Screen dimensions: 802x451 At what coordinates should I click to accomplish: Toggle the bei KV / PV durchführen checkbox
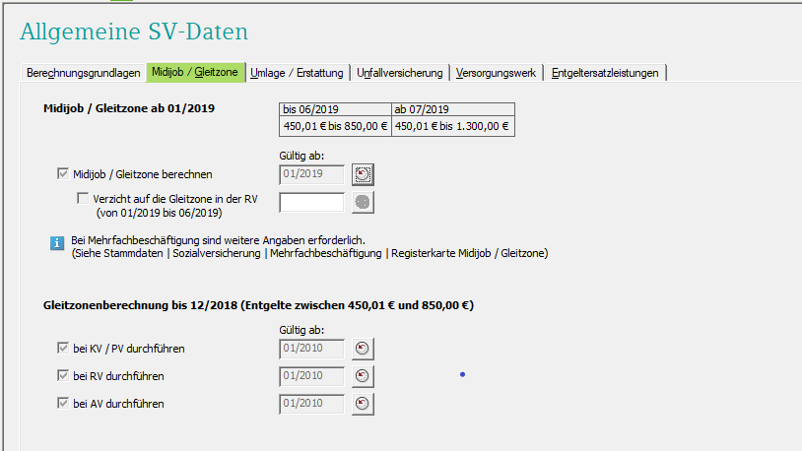[x=64, y=349]
